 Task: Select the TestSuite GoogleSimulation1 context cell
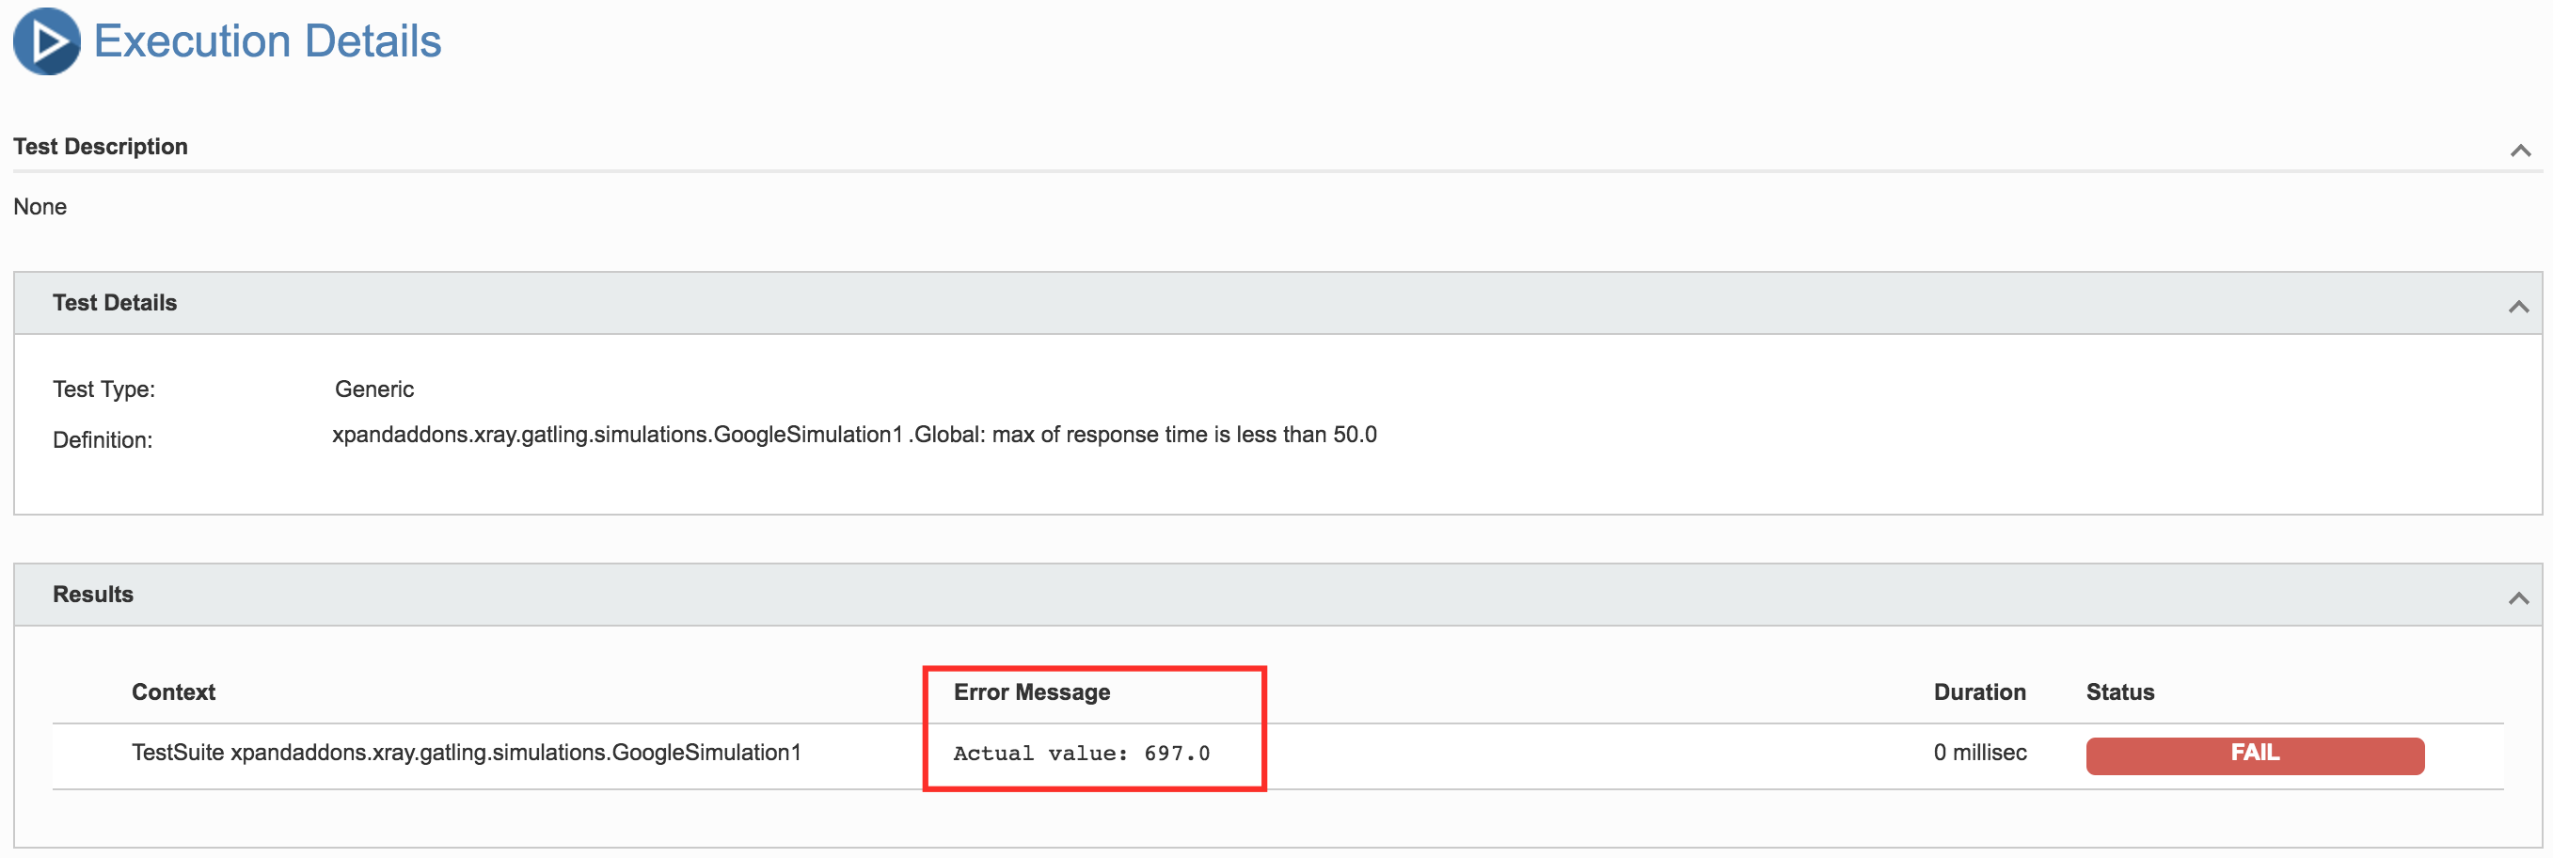coord(467,753)
